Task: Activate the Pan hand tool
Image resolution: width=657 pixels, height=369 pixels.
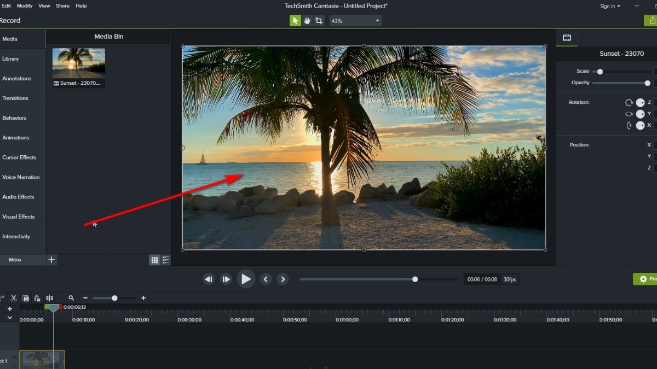Action: click(x=307, y=21)
